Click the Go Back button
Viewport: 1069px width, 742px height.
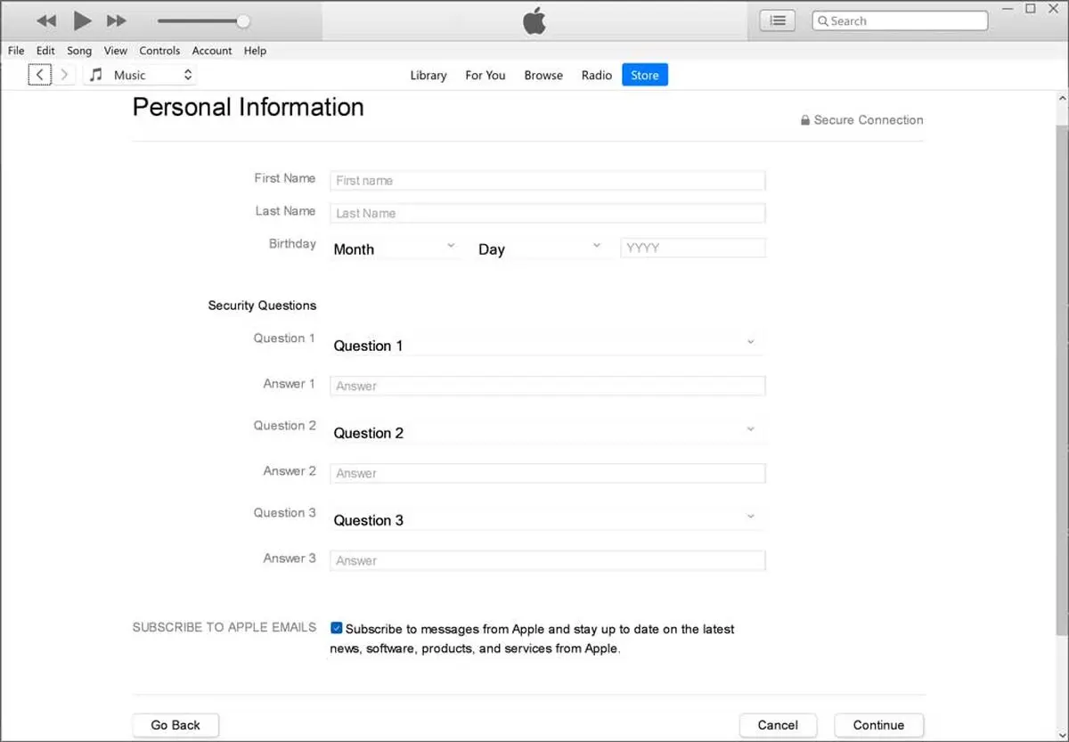coord(175,725)
